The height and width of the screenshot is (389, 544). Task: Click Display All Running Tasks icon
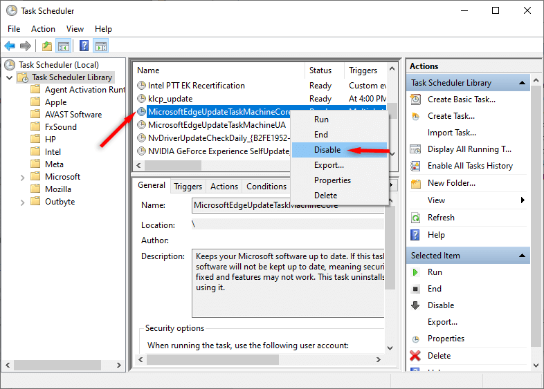[x=415, y=149]
